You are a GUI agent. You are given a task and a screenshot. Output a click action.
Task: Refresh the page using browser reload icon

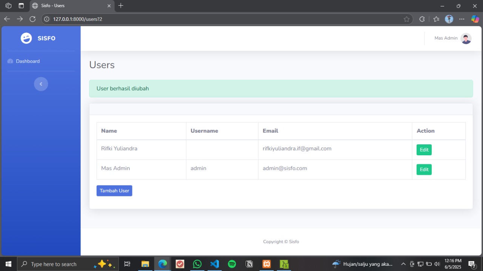point(32,19)
